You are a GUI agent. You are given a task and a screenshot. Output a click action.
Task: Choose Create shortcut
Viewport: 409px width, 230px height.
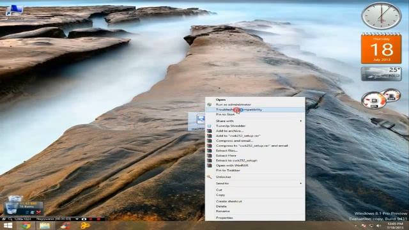[255, 202]
